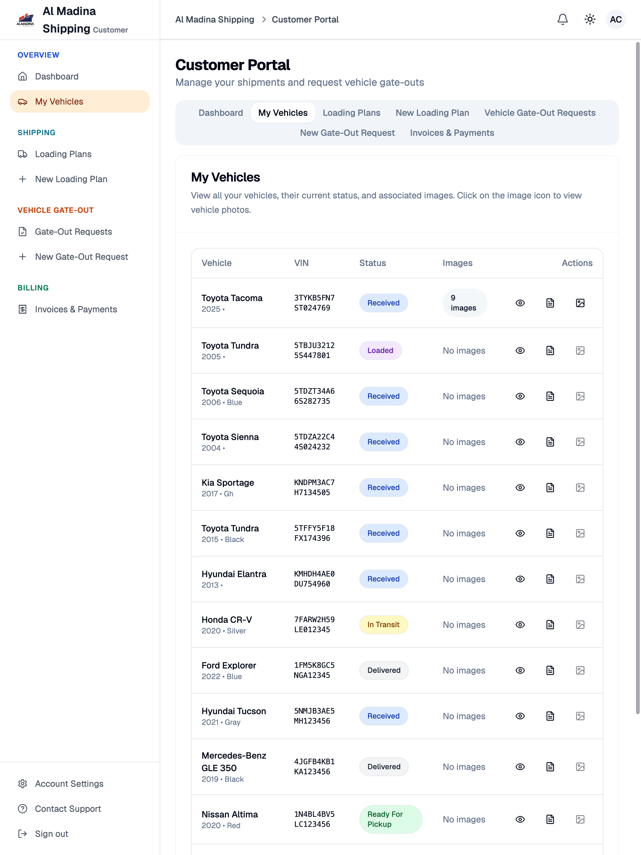Click the page vertical scrollbar
641x855 pixels.
[x=638, y=378]
